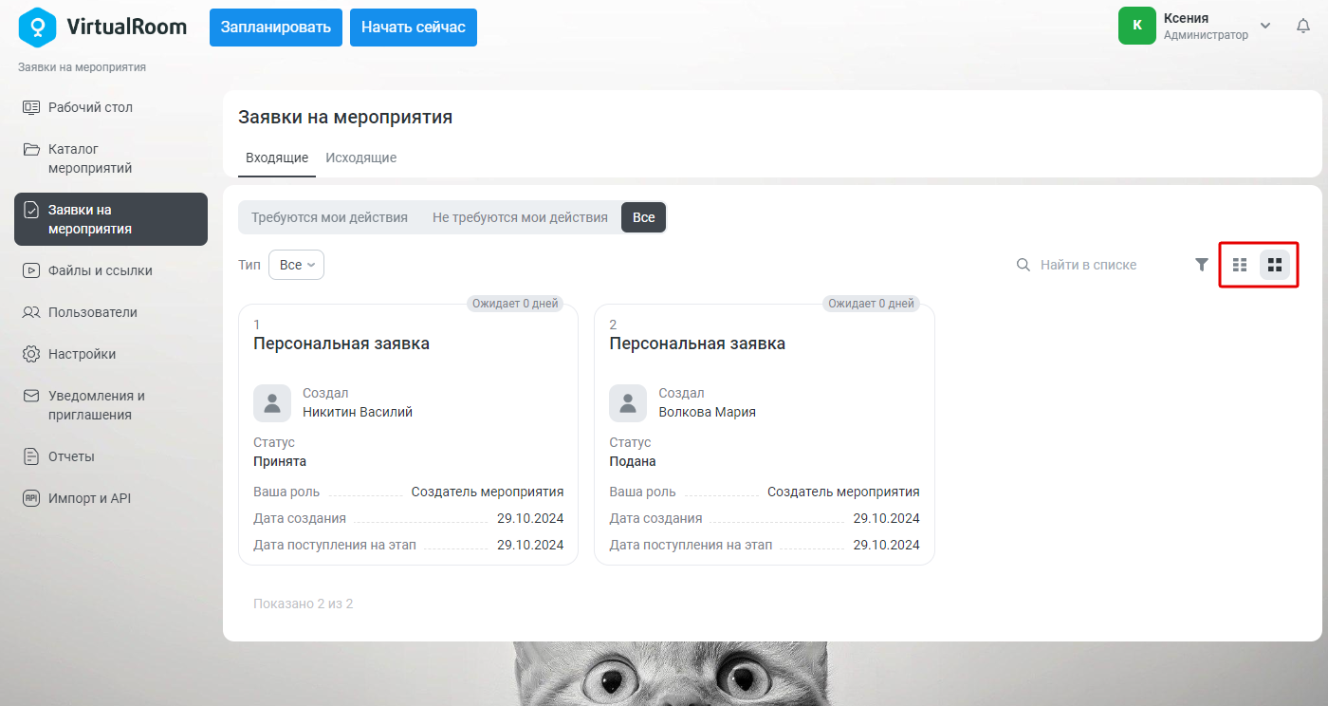
Task: Click the Показано 2 из 2 text
Action: tap(303, 604)
